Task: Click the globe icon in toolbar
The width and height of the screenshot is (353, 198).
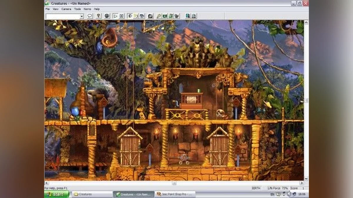Action: 107,16
